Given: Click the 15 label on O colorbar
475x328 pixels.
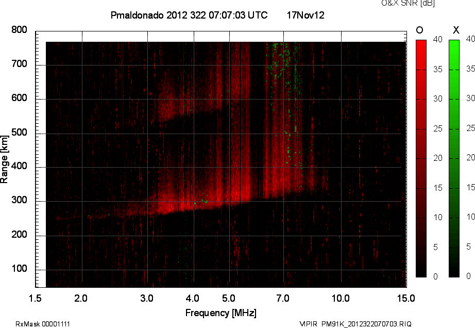Looking at the screenshot, I should coord(438,188).
